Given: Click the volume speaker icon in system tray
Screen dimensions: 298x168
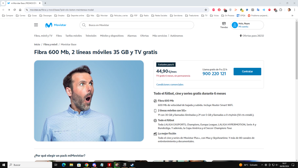Looking at the screenshot, I should coord(277,165).
